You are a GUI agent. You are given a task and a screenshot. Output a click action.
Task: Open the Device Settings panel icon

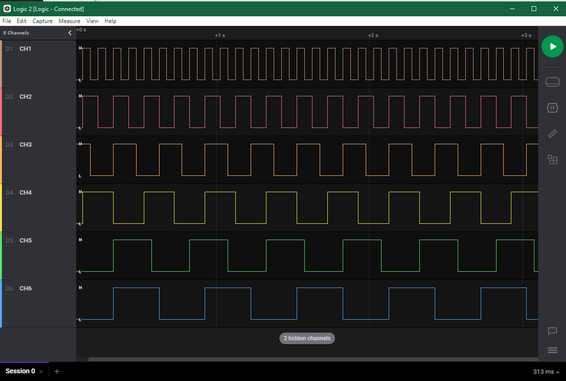pos(553,82)
